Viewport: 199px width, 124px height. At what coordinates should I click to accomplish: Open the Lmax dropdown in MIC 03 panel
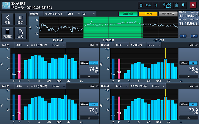pyautogui.click(x=59, y=86)
